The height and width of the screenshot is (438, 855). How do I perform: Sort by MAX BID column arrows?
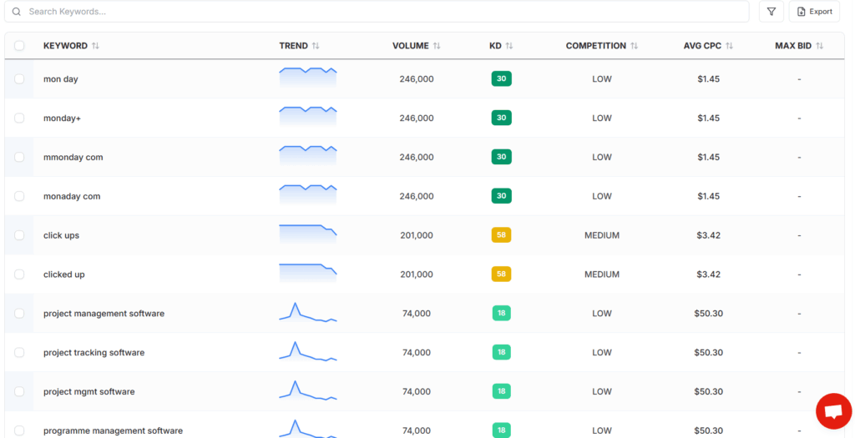pyautogui.click(x=819, y=46)
